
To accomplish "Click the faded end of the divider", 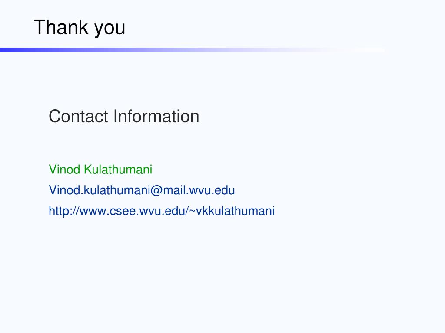I will (363, 50).
